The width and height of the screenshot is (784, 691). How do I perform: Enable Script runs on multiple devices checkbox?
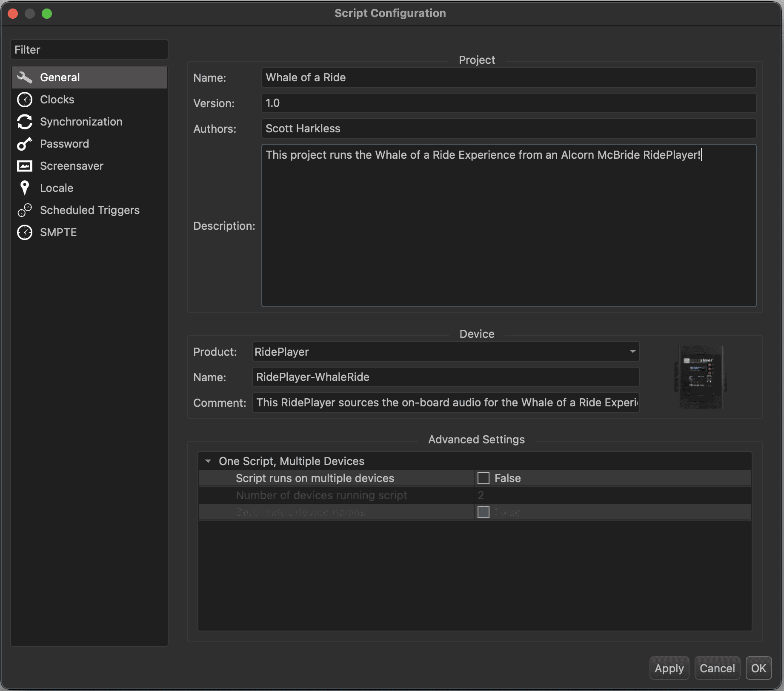484,478
